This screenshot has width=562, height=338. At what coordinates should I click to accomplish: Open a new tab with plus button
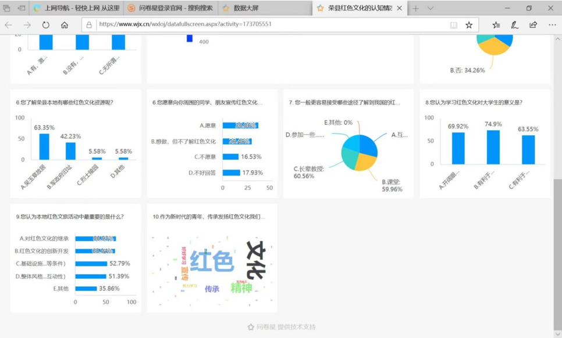(x=415, y=8)
